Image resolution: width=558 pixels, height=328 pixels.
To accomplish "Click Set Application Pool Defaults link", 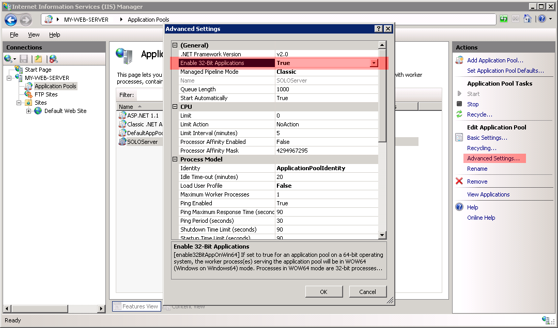I will click(505, 71).
